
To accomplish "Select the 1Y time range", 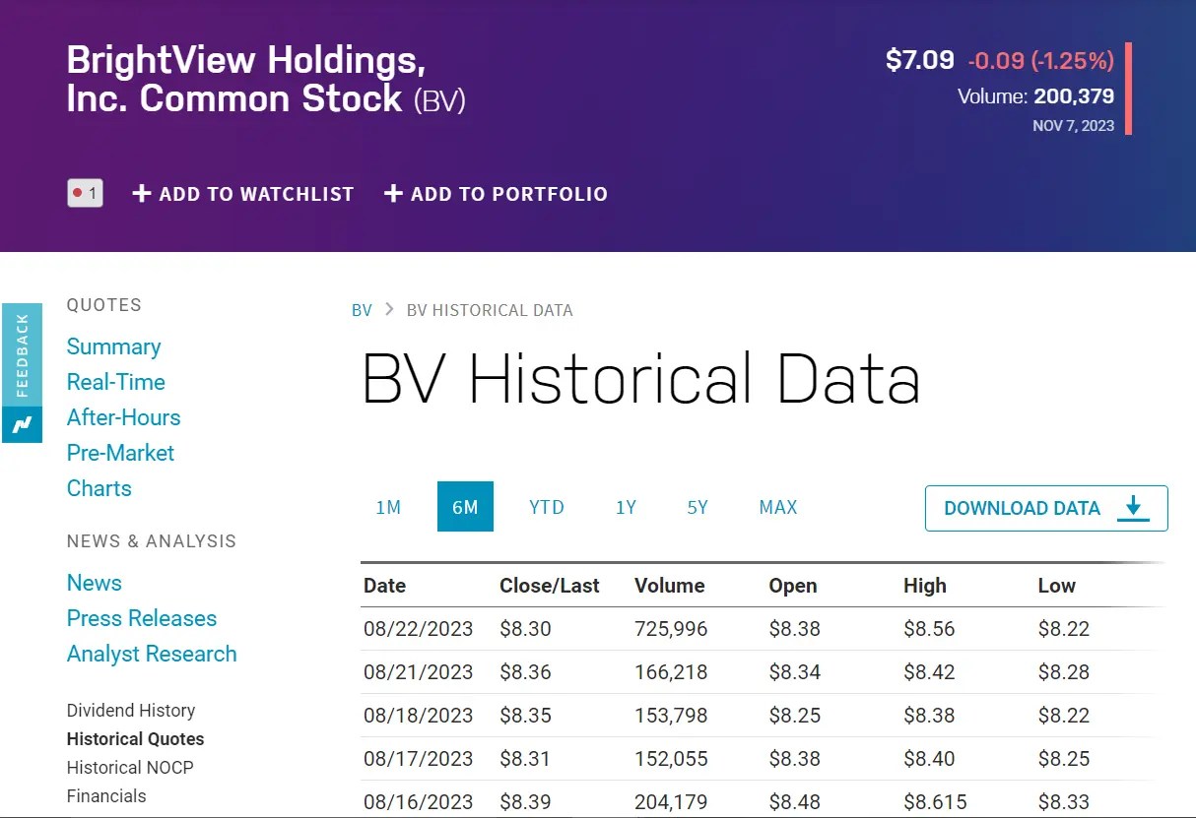I will pyautogui.click(x=626, y=507).
